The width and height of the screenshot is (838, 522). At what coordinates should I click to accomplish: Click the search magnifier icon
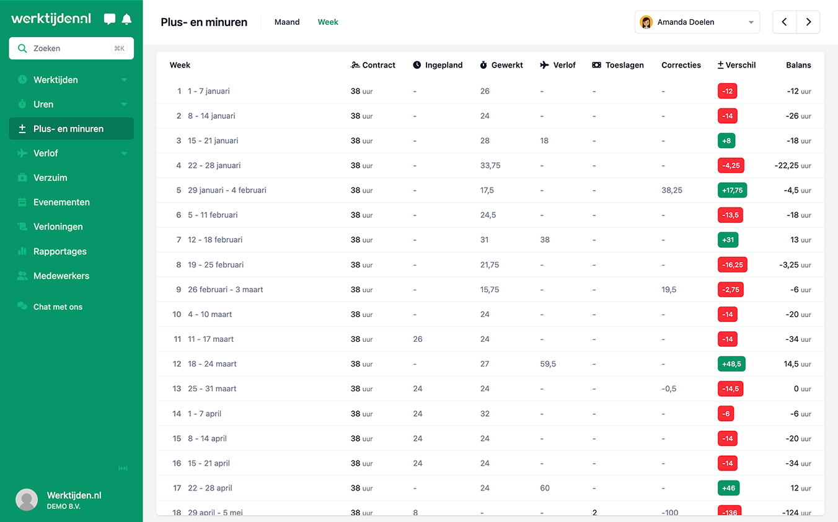click(22, 48)
